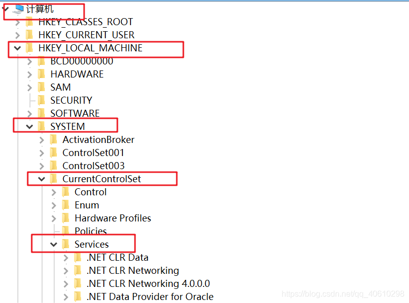Collapse the 计算机 root node arrow
Screen dimensions: 409x303
5,10
